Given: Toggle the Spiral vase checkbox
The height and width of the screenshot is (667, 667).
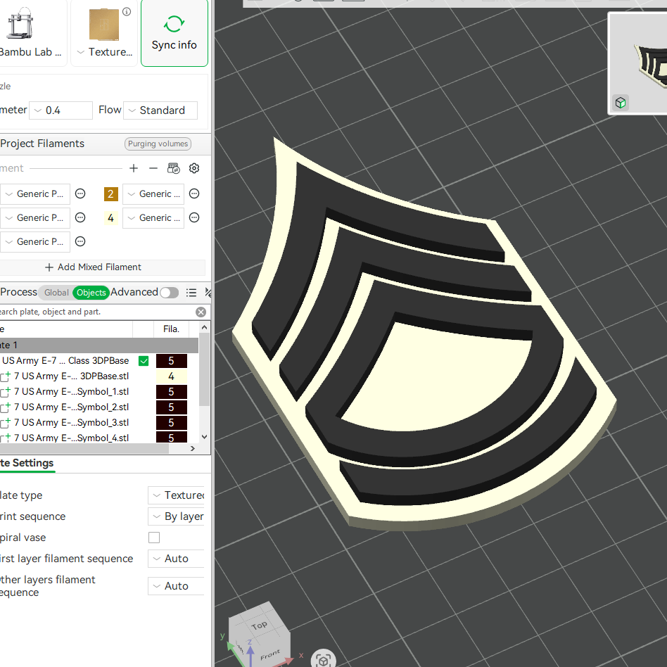Looking at the screenshot, I should click(x=154, y=538).
